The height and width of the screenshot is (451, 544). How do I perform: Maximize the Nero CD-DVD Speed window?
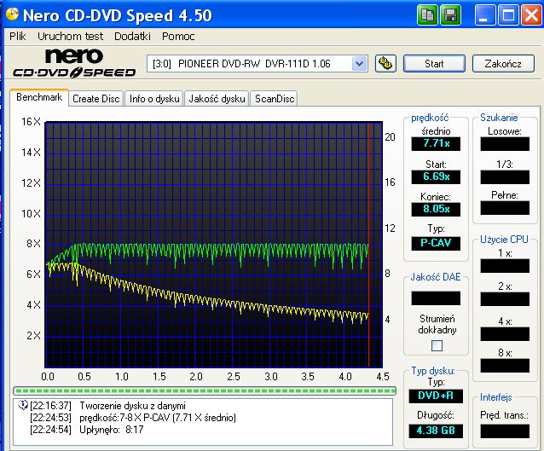click(508, 14)
